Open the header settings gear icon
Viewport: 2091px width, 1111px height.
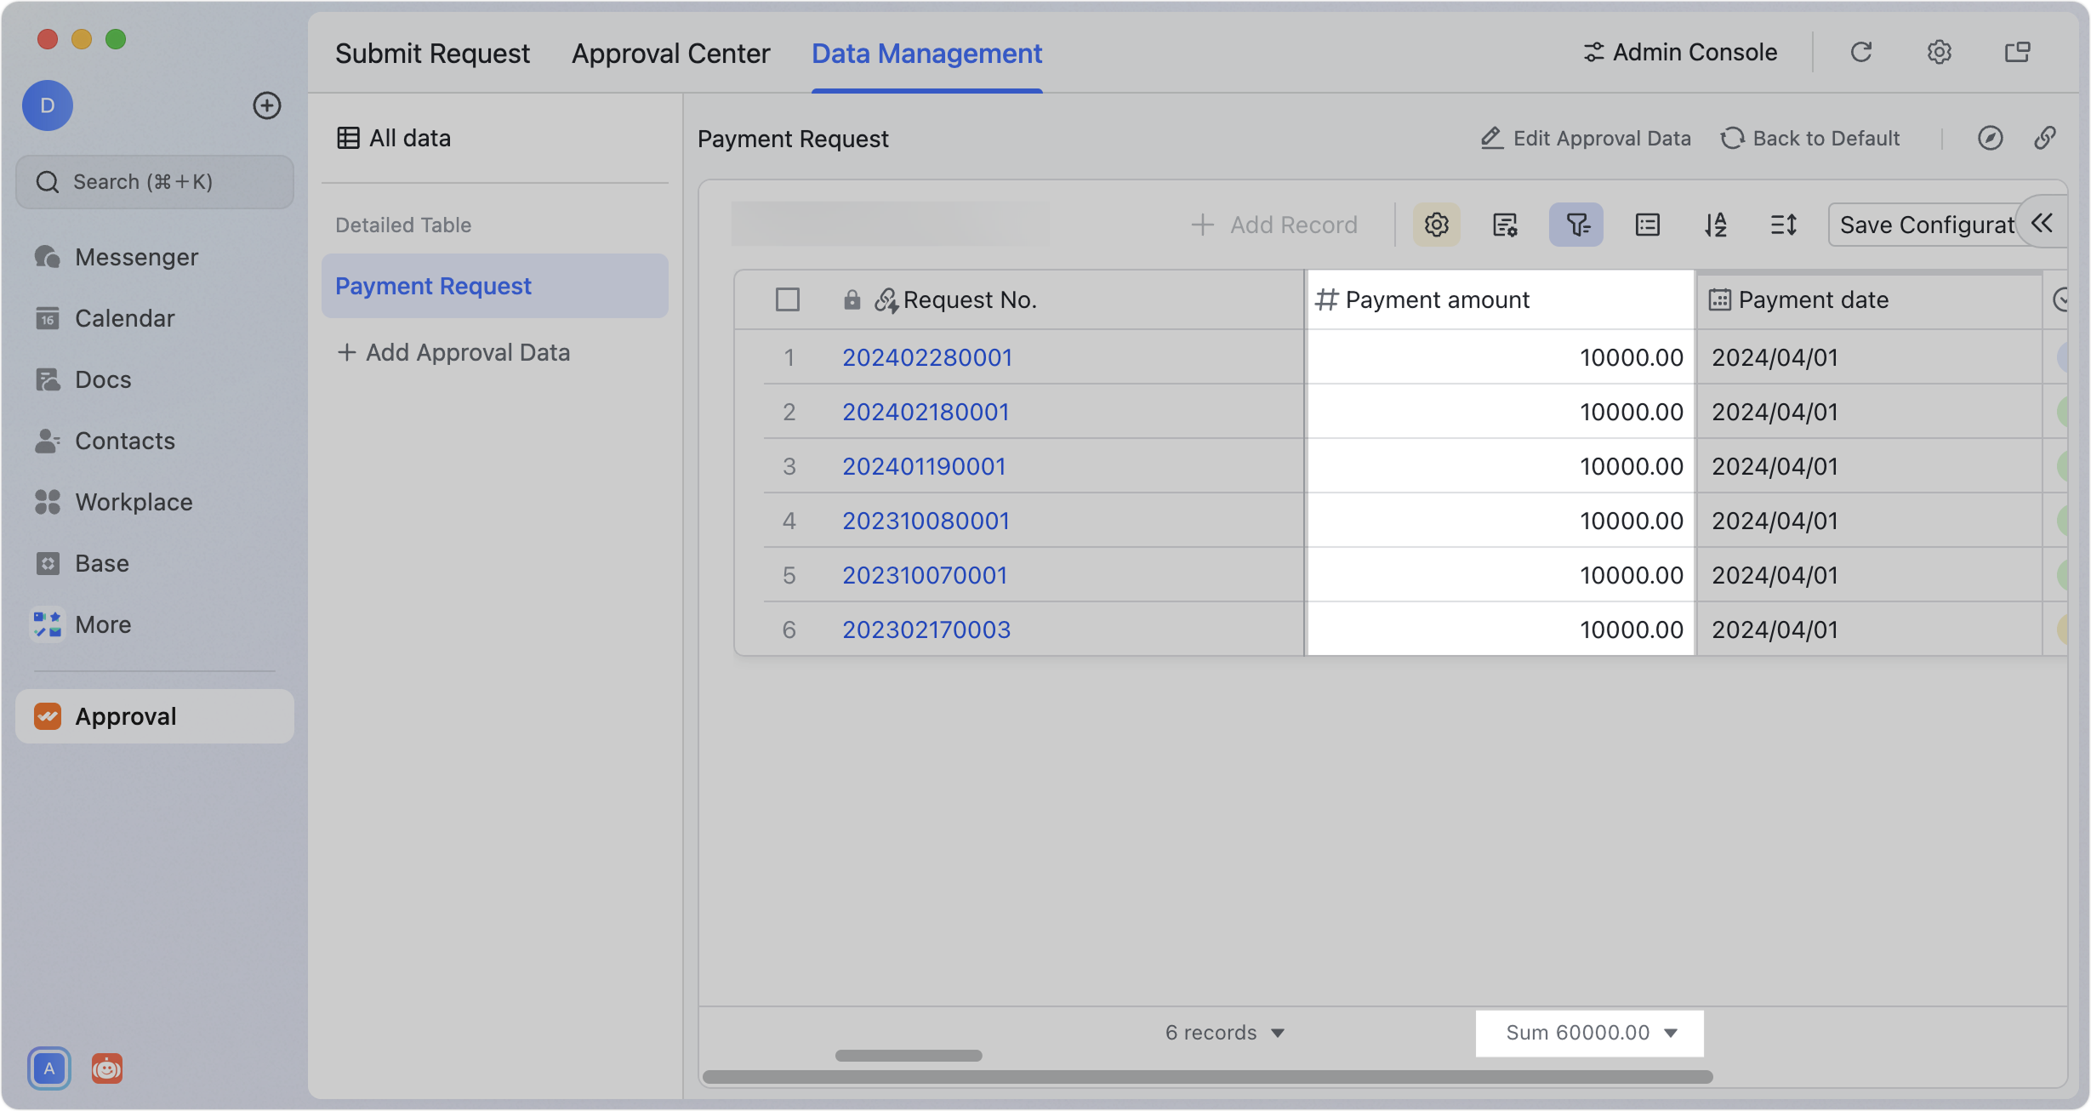[1939, 53]
